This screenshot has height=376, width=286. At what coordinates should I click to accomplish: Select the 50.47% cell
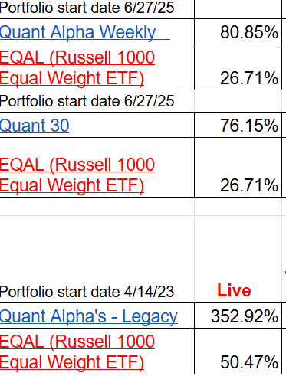coord(238,351)
